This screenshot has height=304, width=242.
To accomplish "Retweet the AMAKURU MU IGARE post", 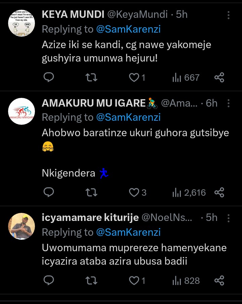I will coord(91,192).
